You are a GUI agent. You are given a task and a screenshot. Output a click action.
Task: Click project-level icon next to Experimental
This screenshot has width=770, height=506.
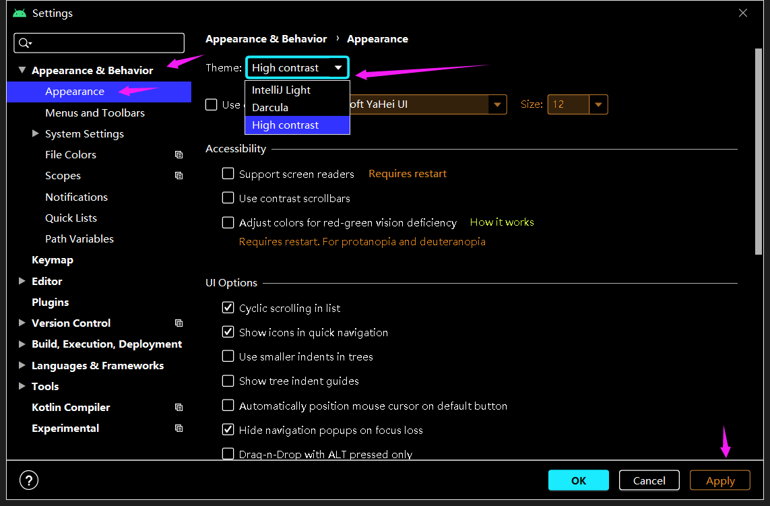[x=179, y=429]
